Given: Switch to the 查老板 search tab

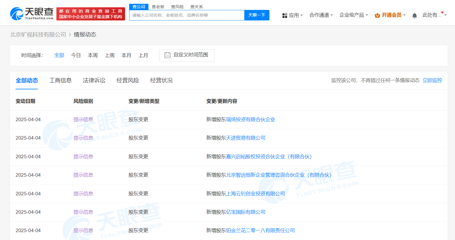Looking at the screenshot, I should coord(158,6).
